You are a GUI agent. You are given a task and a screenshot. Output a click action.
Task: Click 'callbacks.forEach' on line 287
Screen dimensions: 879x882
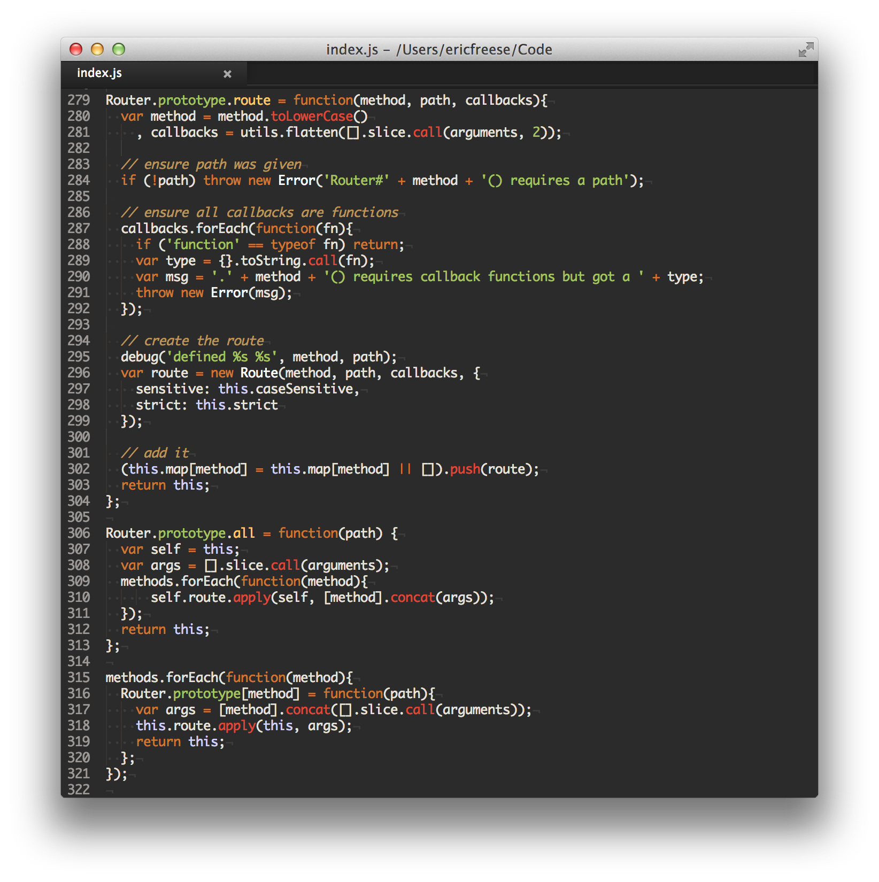(185, 228)
